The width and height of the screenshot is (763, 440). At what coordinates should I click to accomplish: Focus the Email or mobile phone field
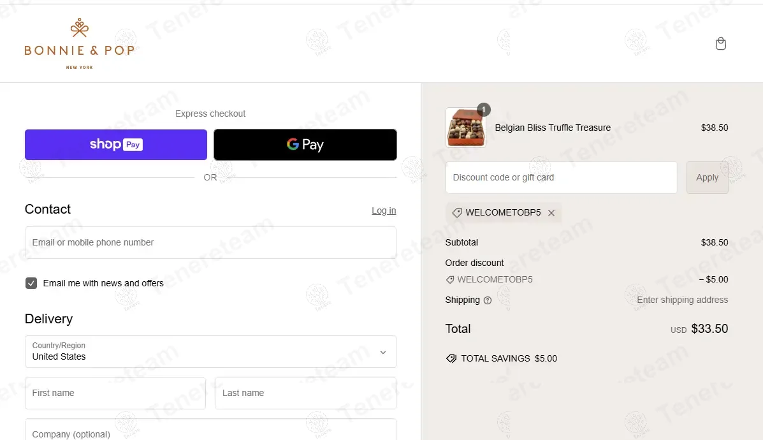210,242
